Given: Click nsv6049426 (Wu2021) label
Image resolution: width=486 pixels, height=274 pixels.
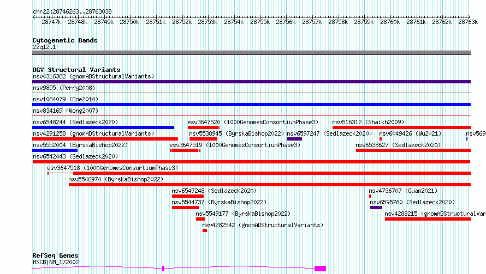Looking at the screenshot, I should click(410, 133).
